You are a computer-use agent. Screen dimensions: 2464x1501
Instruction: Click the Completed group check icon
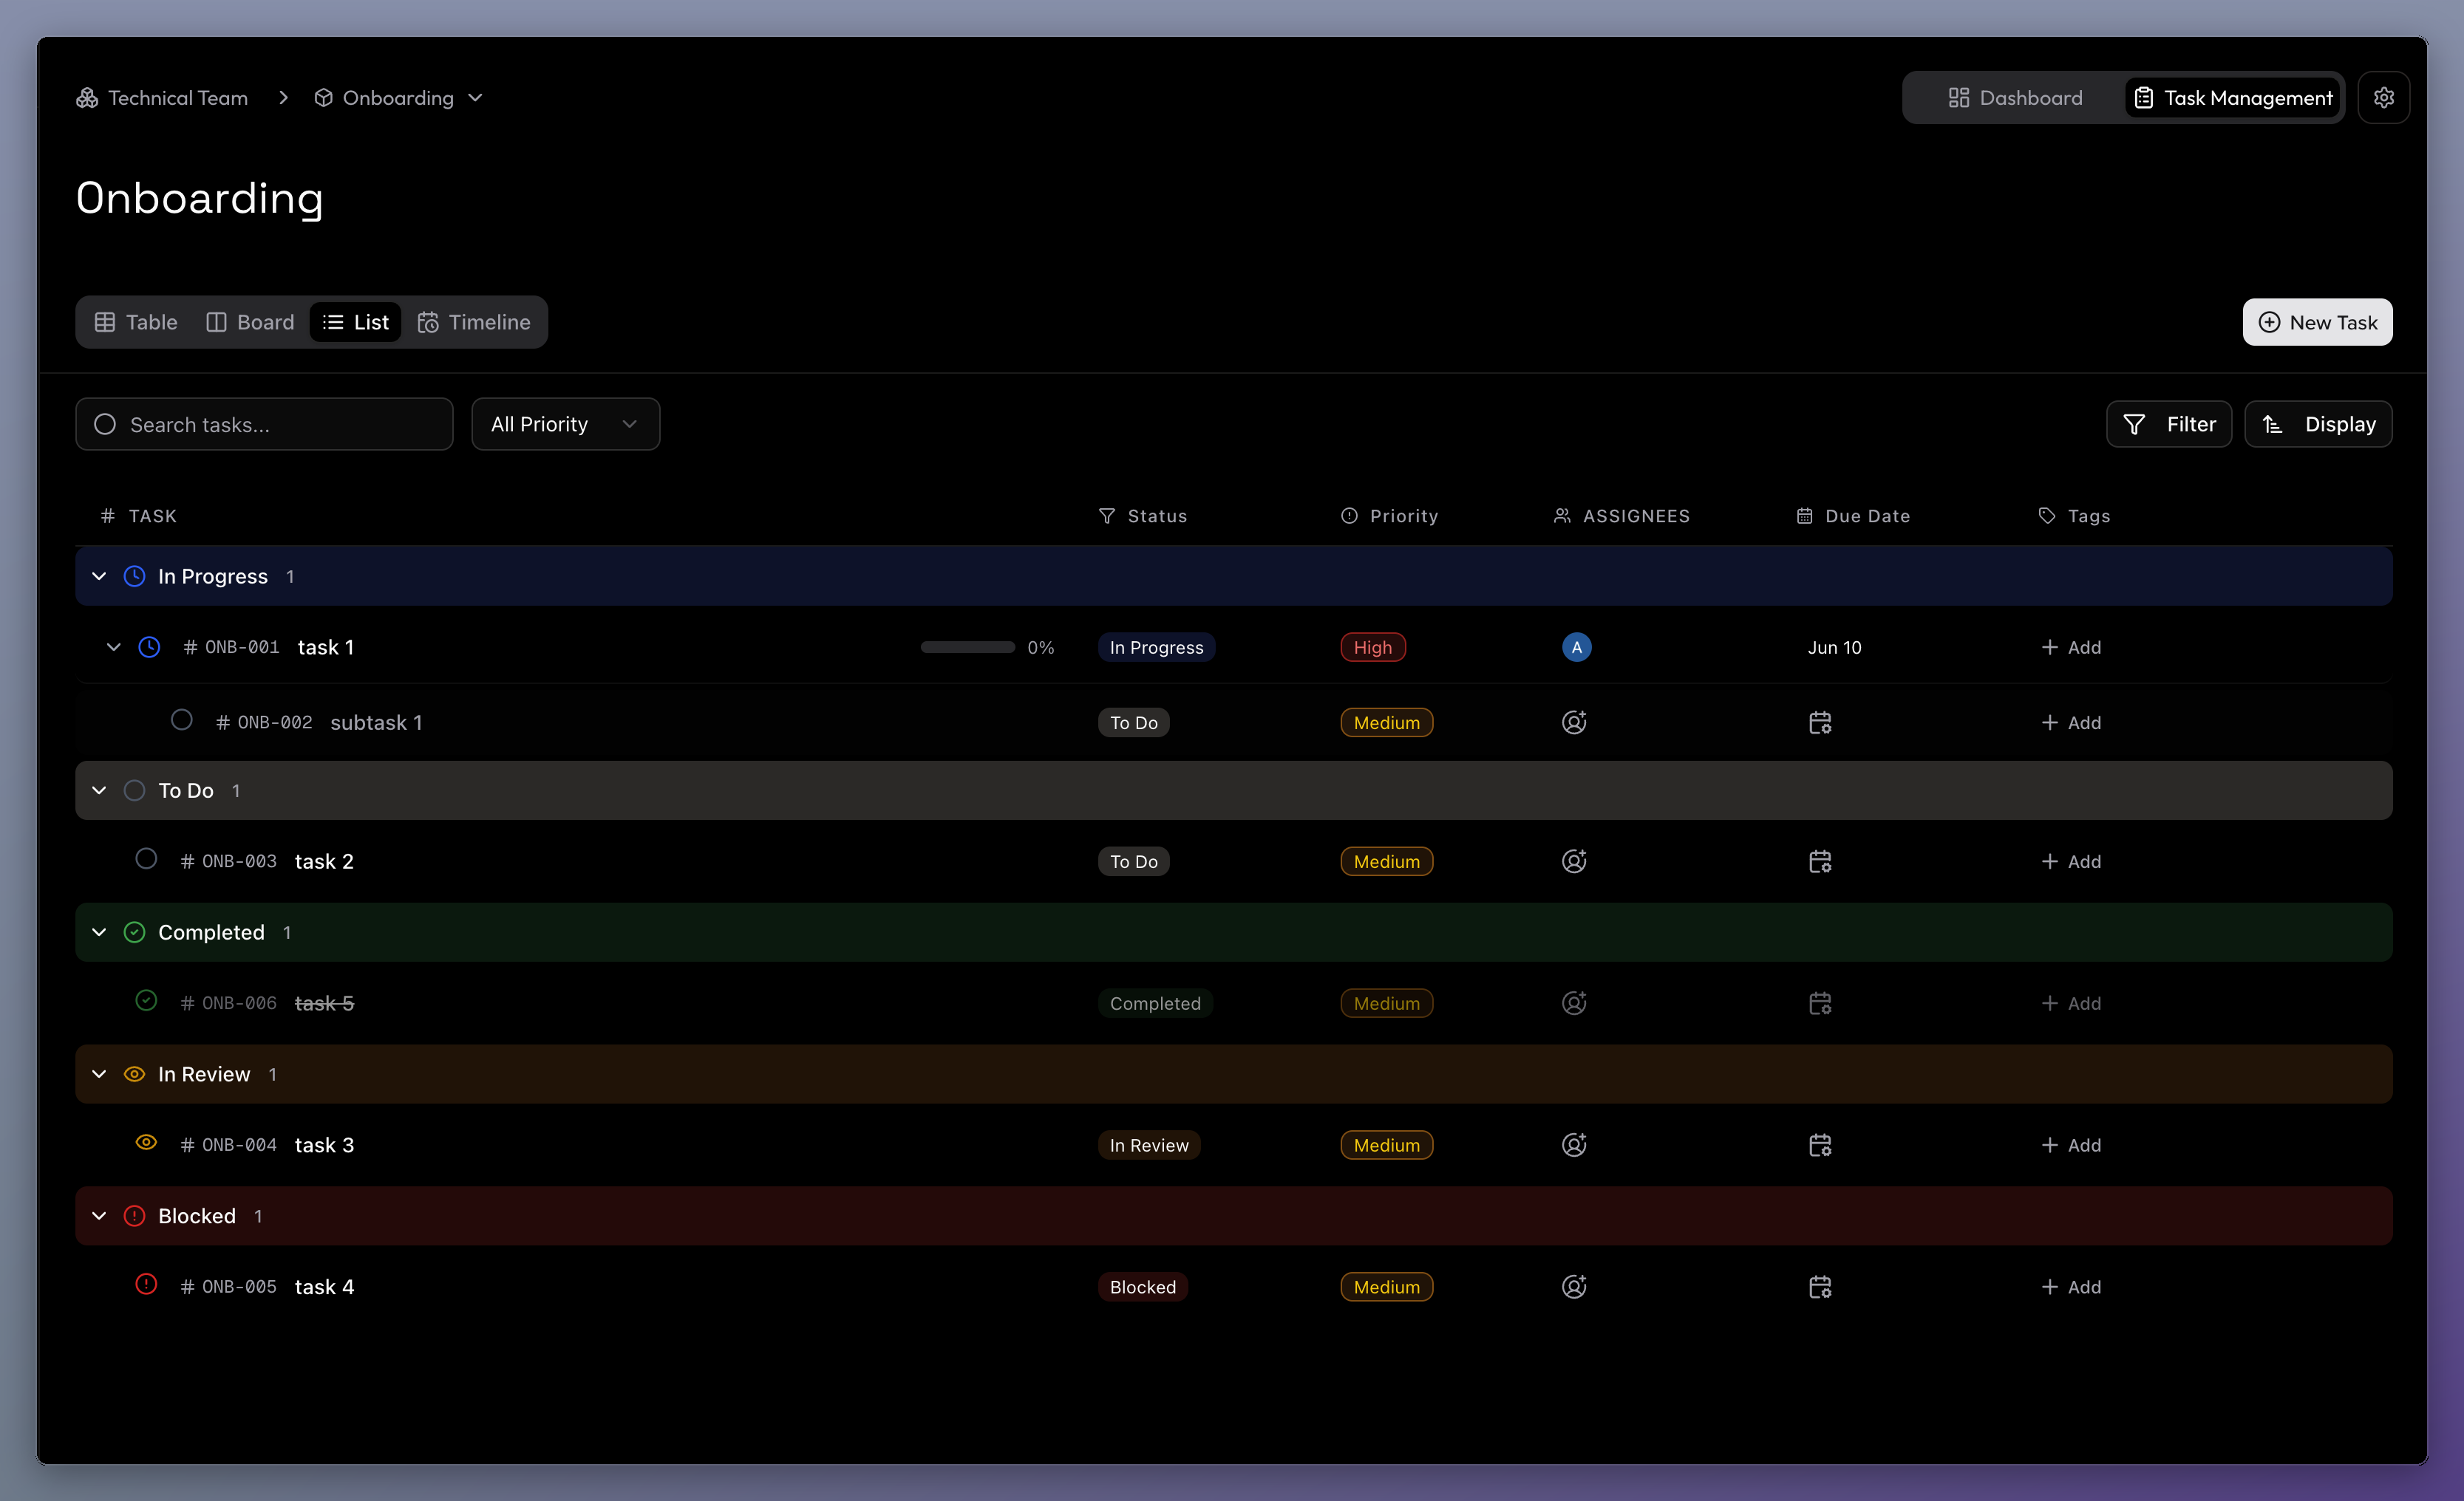click(134, 932)
